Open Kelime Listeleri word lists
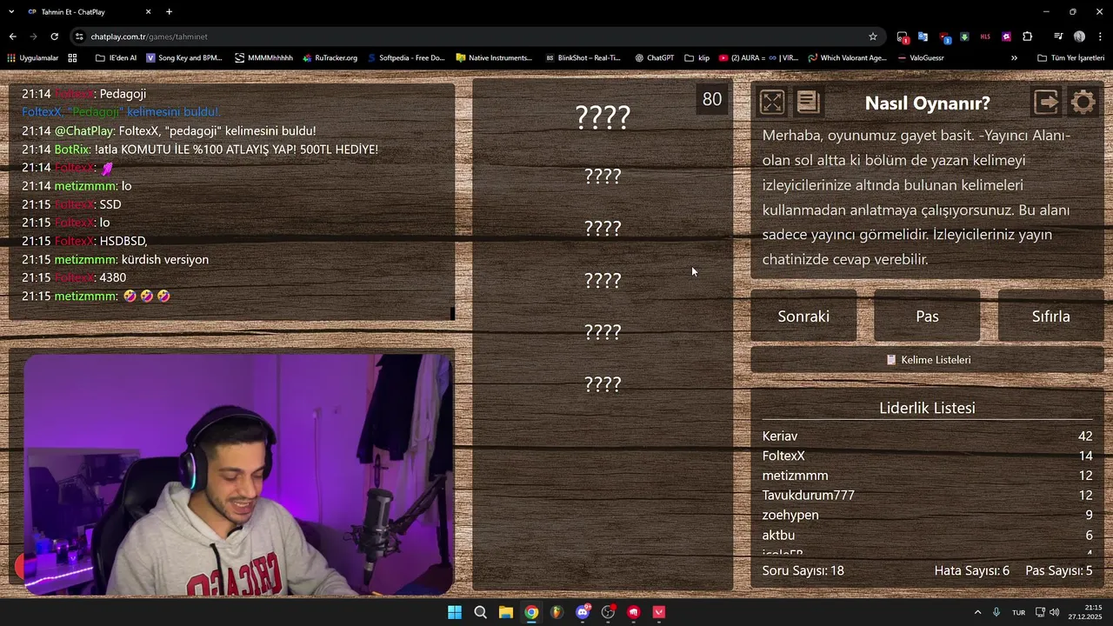The height and width of the screenshot is (626, 1113). coord(927,360)
